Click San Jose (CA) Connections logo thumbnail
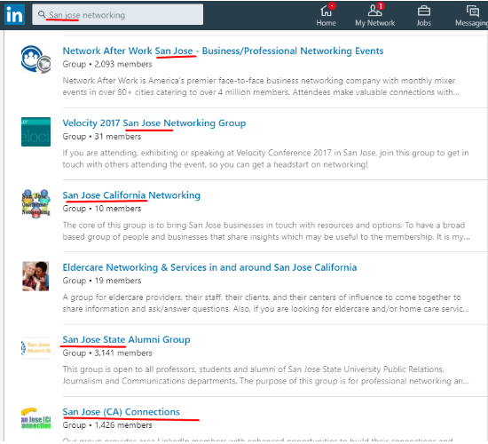 pyautogui.click(x=35, y=418)
